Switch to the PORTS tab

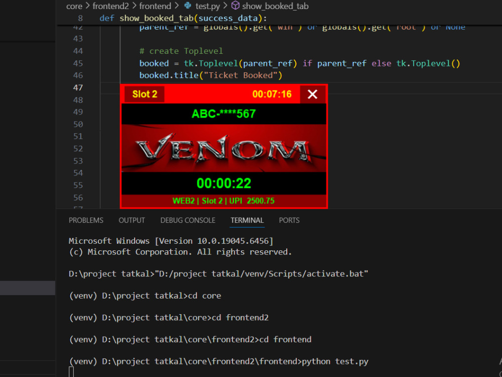point(289,220)
